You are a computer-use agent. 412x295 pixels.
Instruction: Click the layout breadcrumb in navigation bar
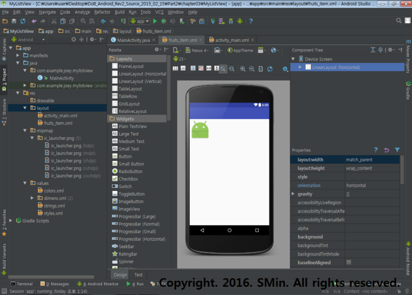[x=122, y=31]
